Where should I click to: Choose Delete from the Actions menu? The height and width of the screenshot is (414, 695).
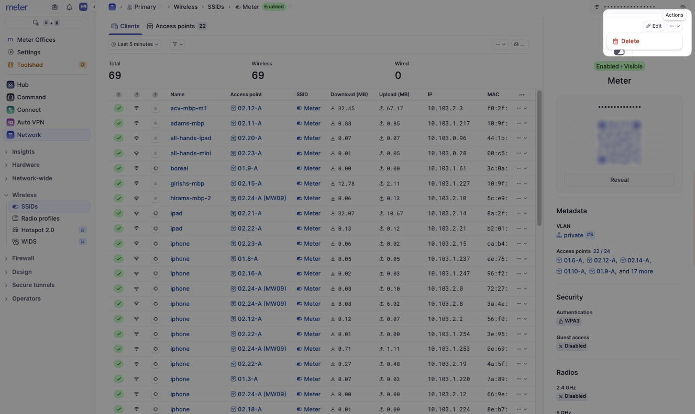point(630,41)
